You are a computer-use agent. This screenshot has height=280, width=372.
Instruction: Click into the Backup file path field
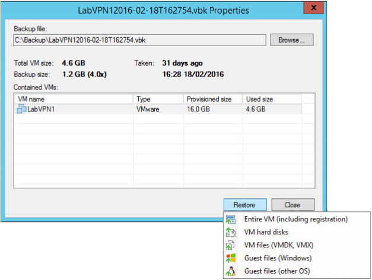click(x=140, y=40)
